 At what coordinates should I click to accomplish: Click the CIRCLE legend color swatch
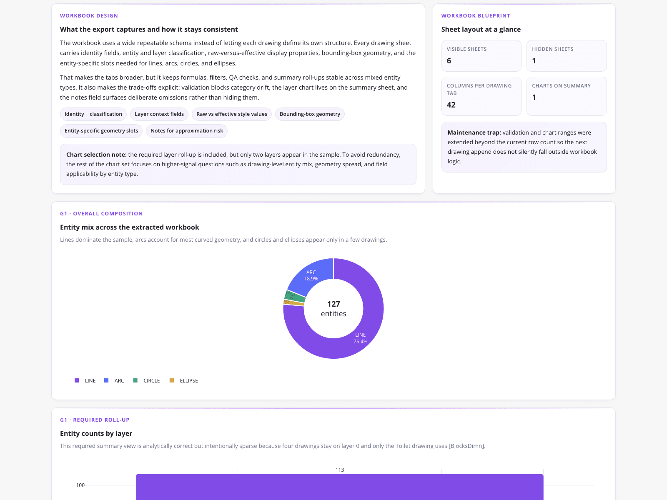tap(135, 380)
